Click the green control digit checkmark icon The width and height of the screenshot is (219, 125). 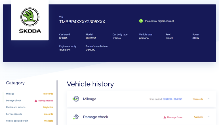pos(141,21)
